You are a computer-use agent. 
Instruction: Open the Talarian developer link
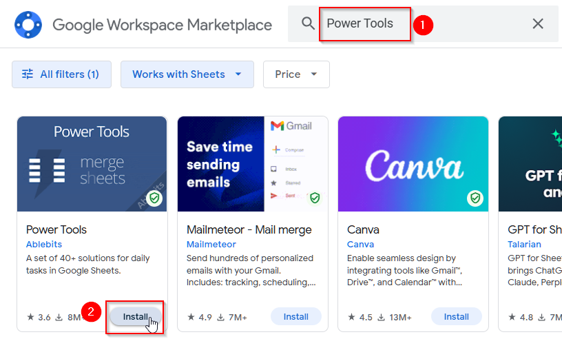point(524,245)
